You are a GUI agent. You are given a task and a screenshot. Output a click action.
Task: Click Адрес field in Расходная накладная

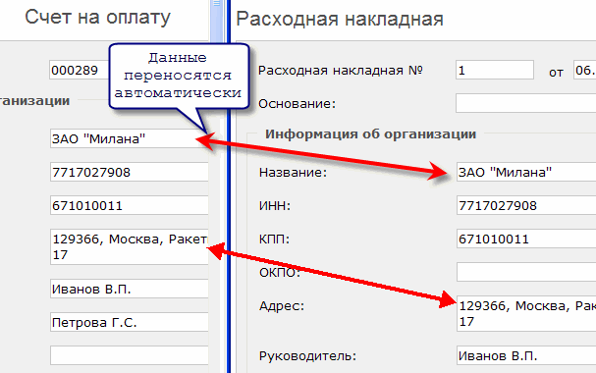[x=526, y=313]
